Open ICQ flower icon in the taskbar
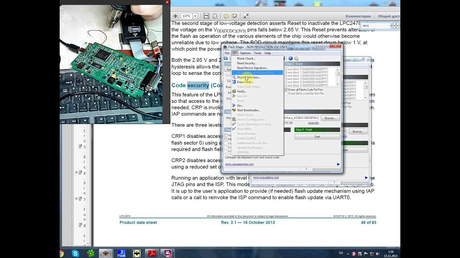The image size is (460, 258). 91,253
